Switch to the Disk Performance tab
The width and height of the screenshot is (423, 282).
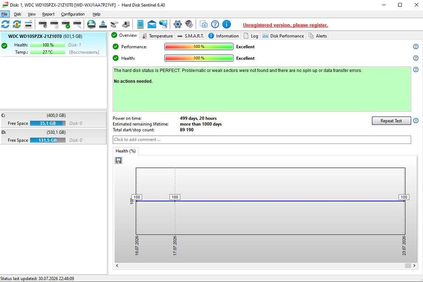(283, 36)
